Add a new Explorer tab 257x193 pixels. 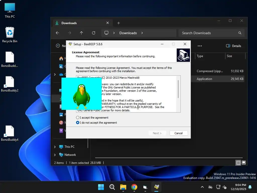(x=118, y=23)
